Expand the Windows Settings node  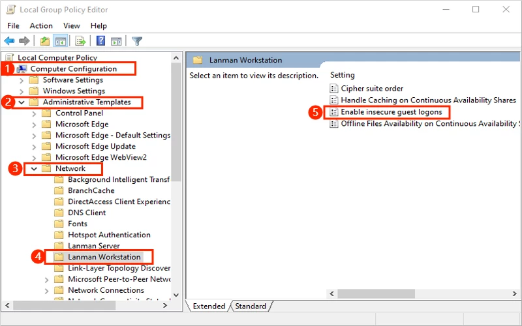[x=22, y=91]
